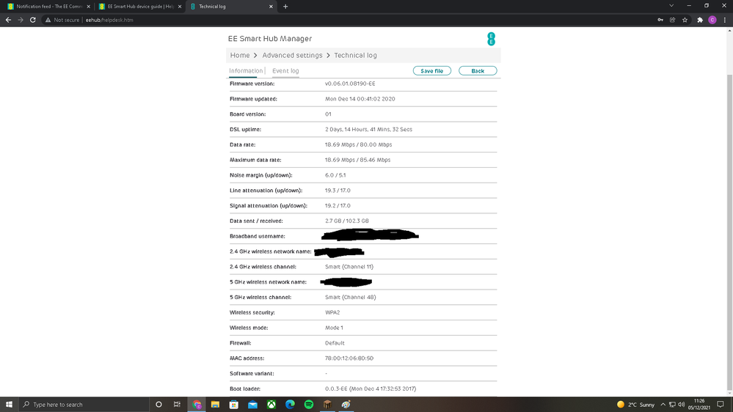Click the EE Smart Hub Manager title
This screenshot has width=733, height=412.
pyautogui.click(x=270, y=39)
